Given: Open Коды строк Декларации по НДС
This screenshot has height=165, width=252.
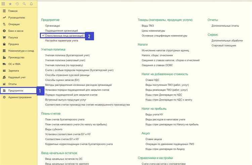Looking at the screenshot, I should (x=164, y=95).
